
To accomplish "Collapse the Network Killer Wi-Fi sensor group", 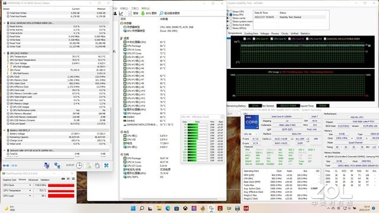I will 5,150.
